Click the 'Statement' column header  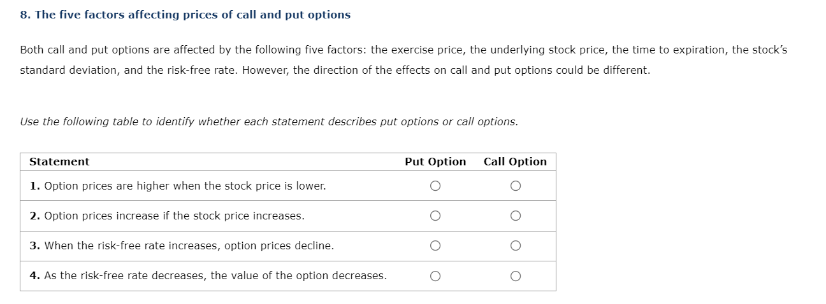pyautogui.click(x=59, y=162)
